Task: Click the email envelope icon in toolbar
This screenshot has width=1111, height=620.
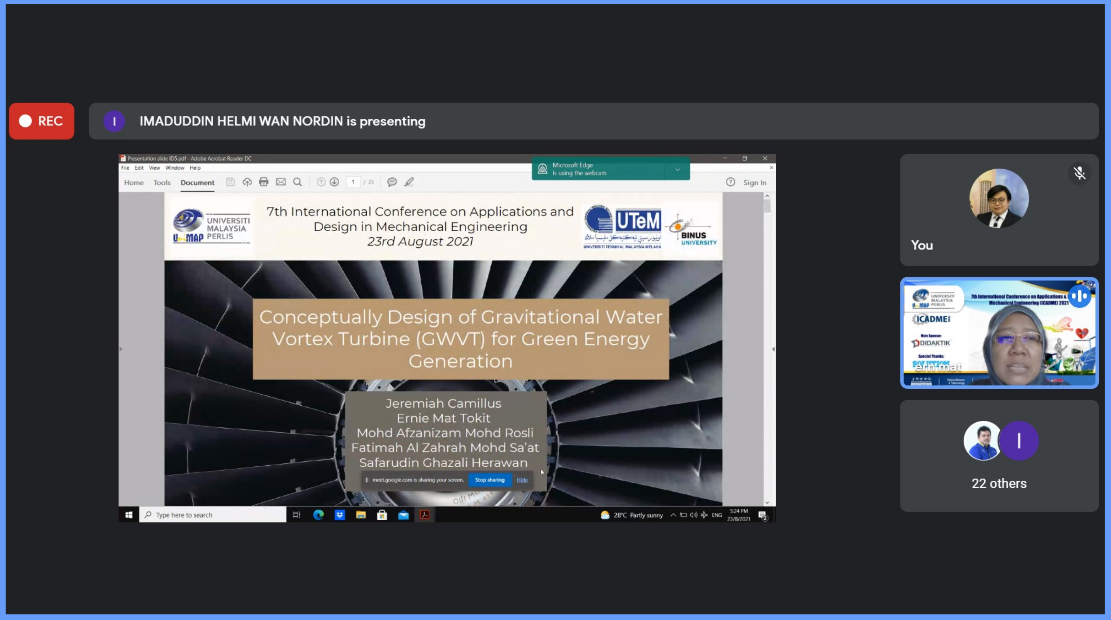Action: pos(281,182)
